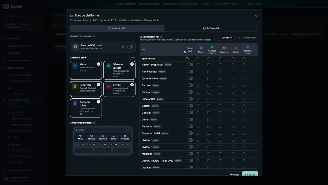Check Rezervări box for Administrator row
Screen dimensions: 328x185
tap(220, 72)
